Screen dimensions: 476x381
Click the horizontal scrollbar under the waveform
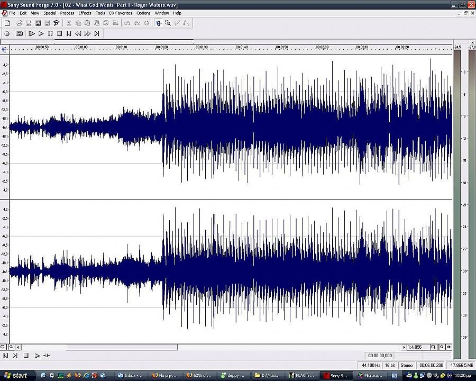pos(122,347)
